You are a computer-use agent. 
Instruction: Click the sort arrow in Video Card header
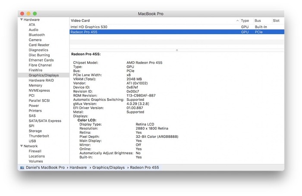(237, 21)
